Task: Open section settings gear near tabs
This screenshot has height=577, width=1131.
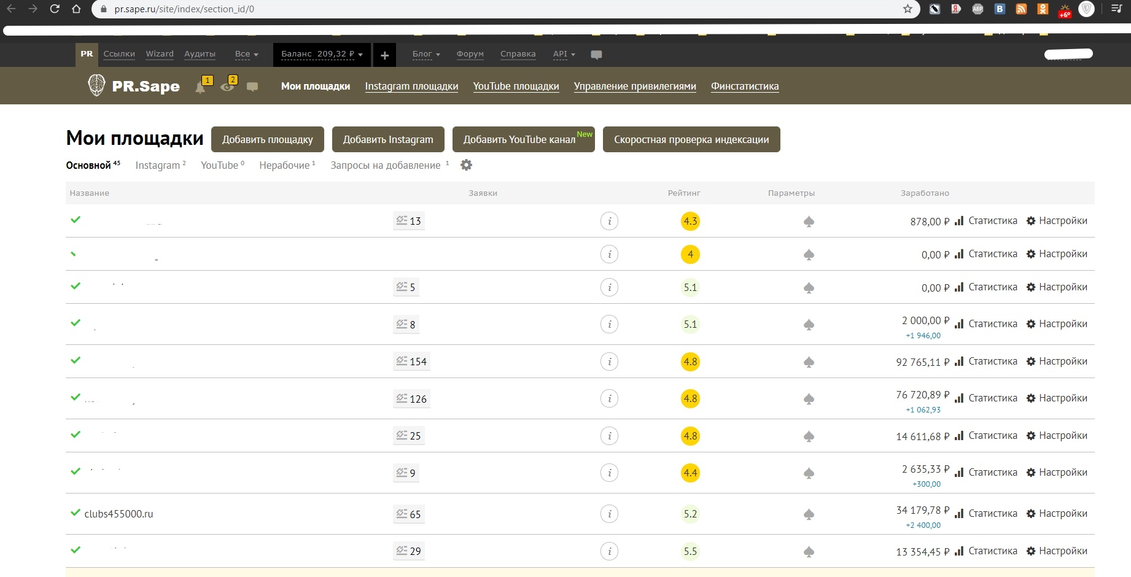Action: coord(467,165)
